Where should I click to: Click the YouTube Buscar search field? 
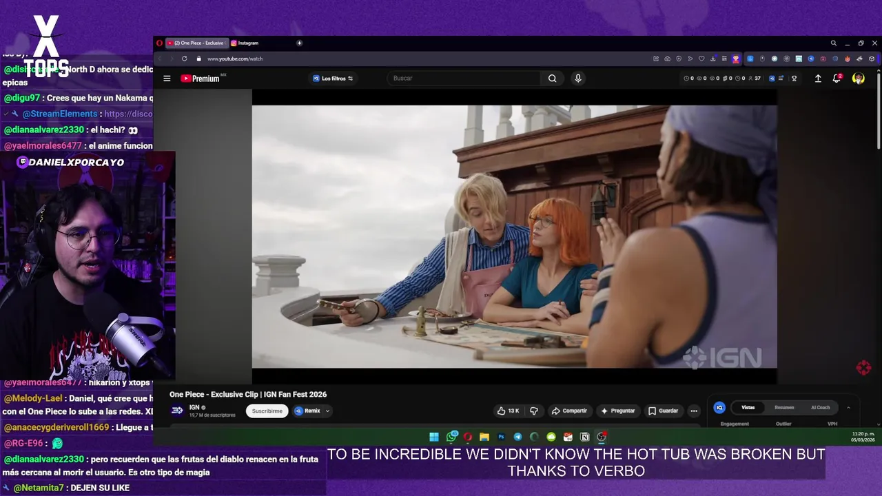click(x=465, y=79)
